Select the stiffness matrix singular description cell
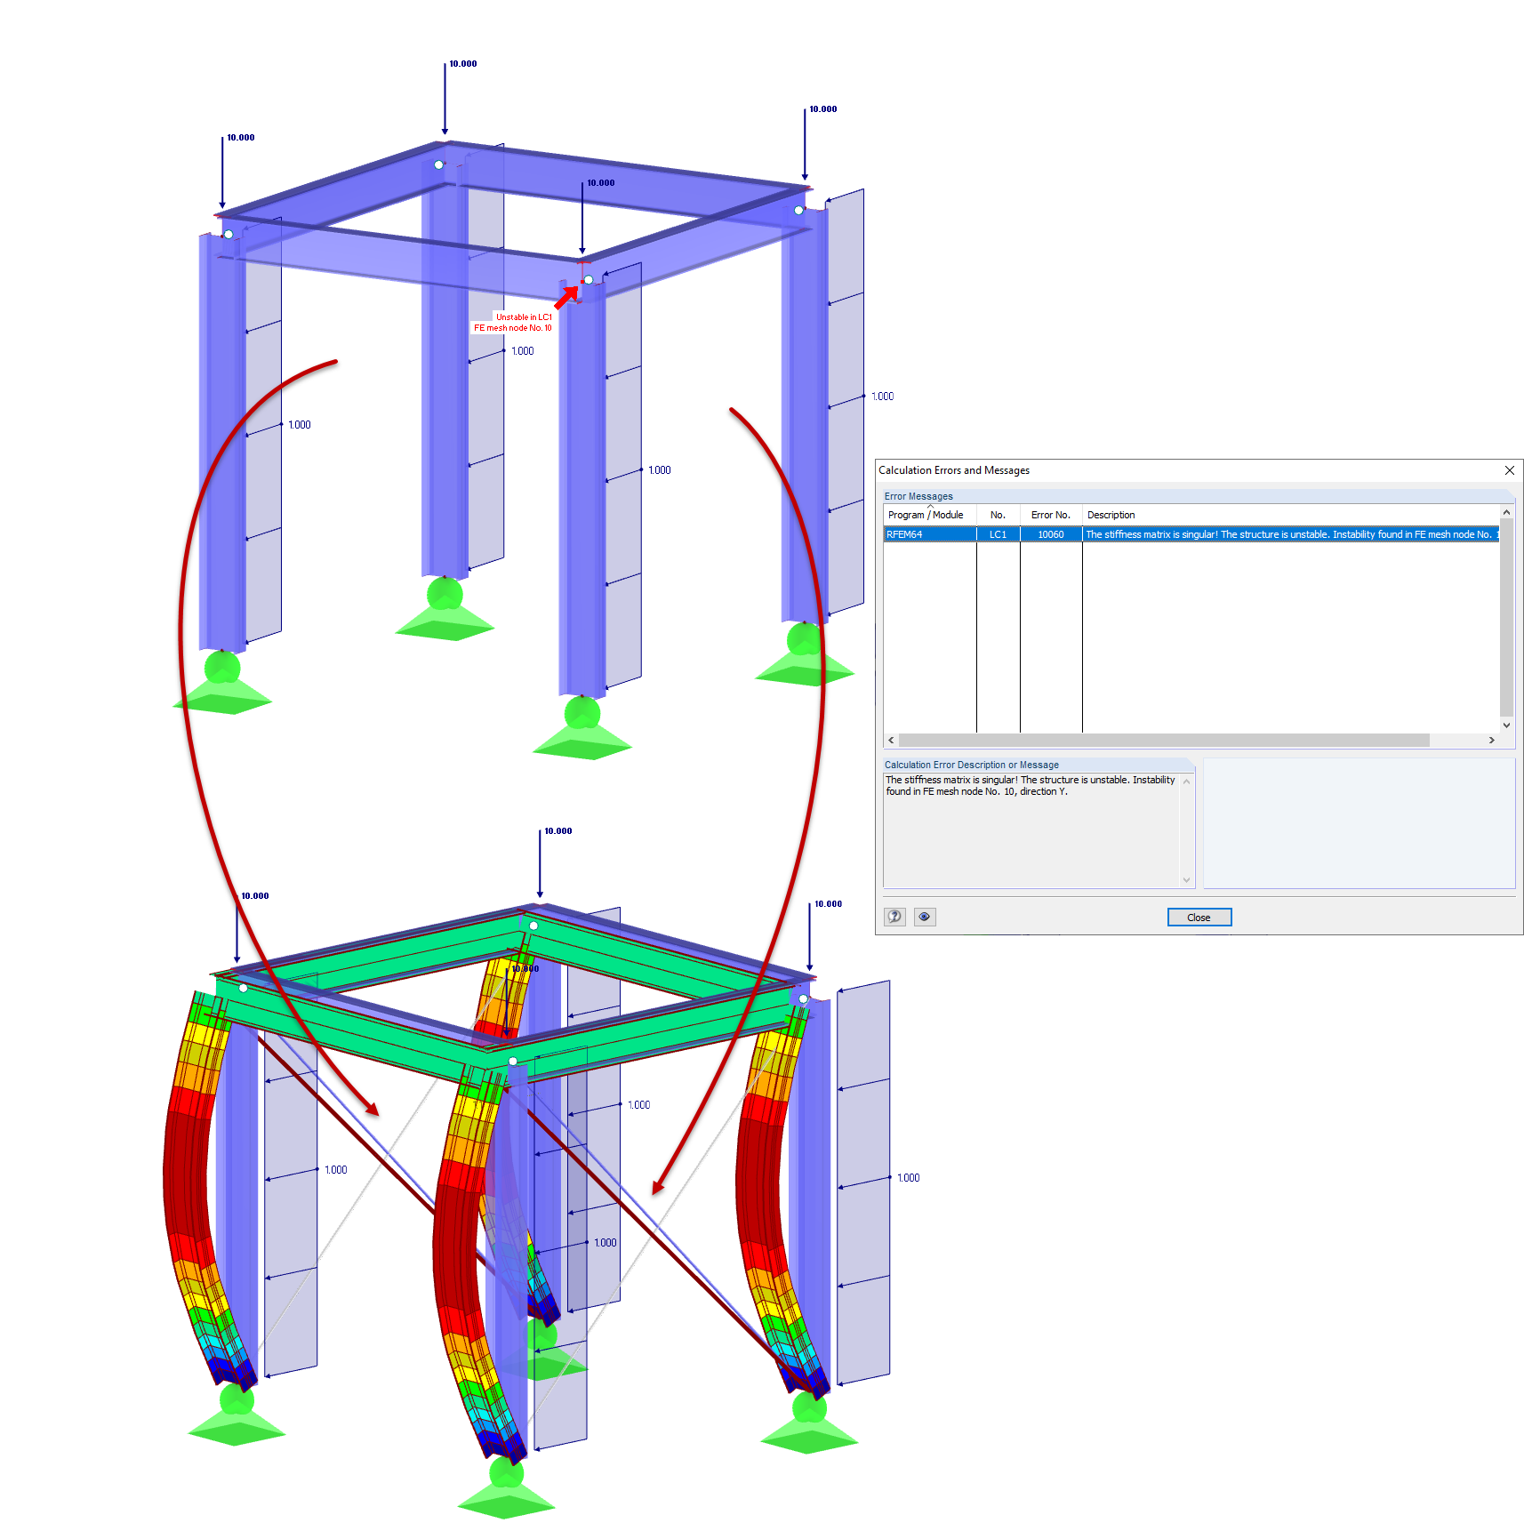Viewport: 1524px width, 1531px height. click(1290, 534)
